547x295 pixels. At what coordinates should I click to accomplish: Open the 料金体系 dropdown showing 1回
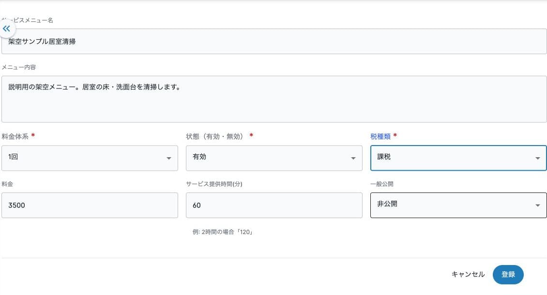[x=90, y=158]
